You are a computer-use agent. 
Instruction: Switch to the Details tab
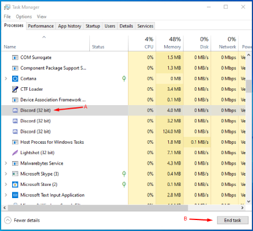[x=126, y=26]
